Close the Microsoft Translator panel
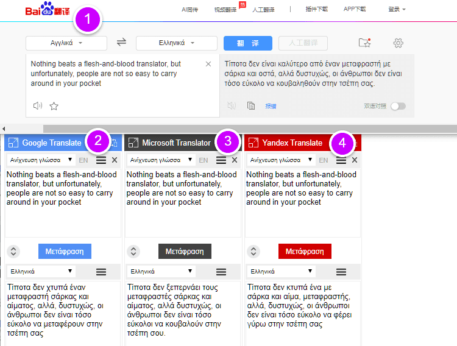The height and width of the screenshot is (346, 457). tap(235, 160)
